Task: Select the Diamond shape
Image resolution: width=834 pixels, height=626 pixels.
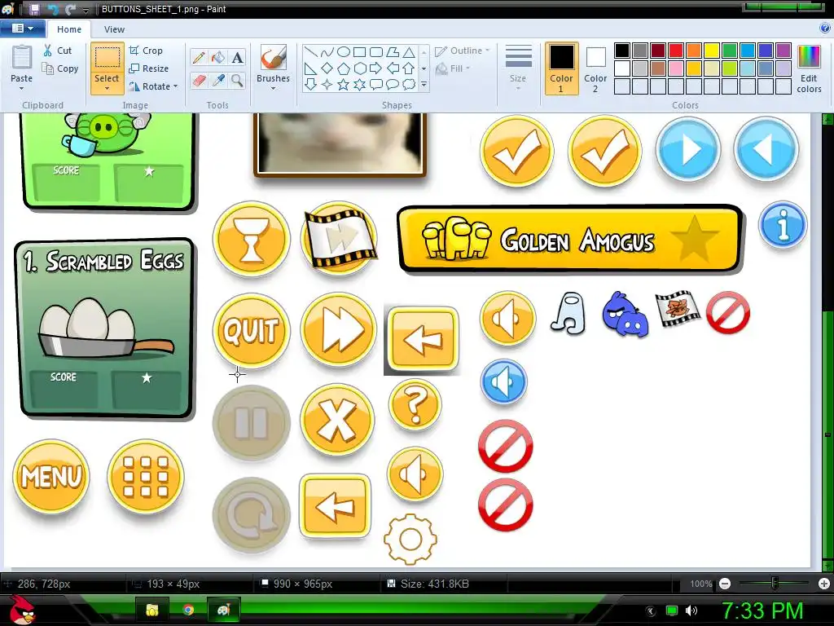Action: click(327, 68)
